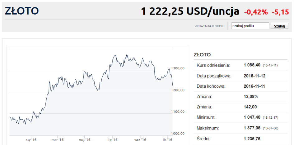Click the Średni 1 236,76 value
The height and width of the screenshot is (145, 294).
click(252, 139)
